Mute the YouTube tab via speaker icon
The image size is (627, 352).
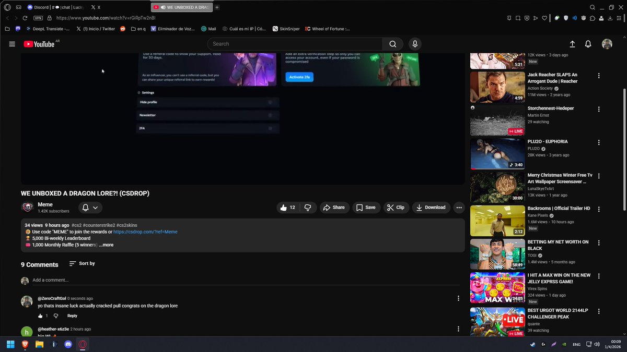pyautogui.click(x=163, y=7)
